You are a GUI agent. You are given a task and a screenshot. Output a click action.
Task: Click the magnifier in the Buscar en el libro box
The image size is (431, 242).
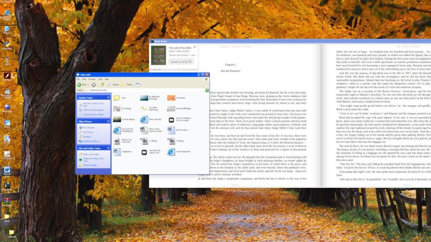[190, 62]
